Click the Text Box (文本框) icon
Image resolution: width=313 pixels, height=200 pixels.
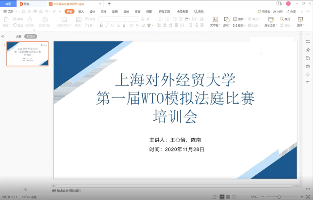[214, 20]
